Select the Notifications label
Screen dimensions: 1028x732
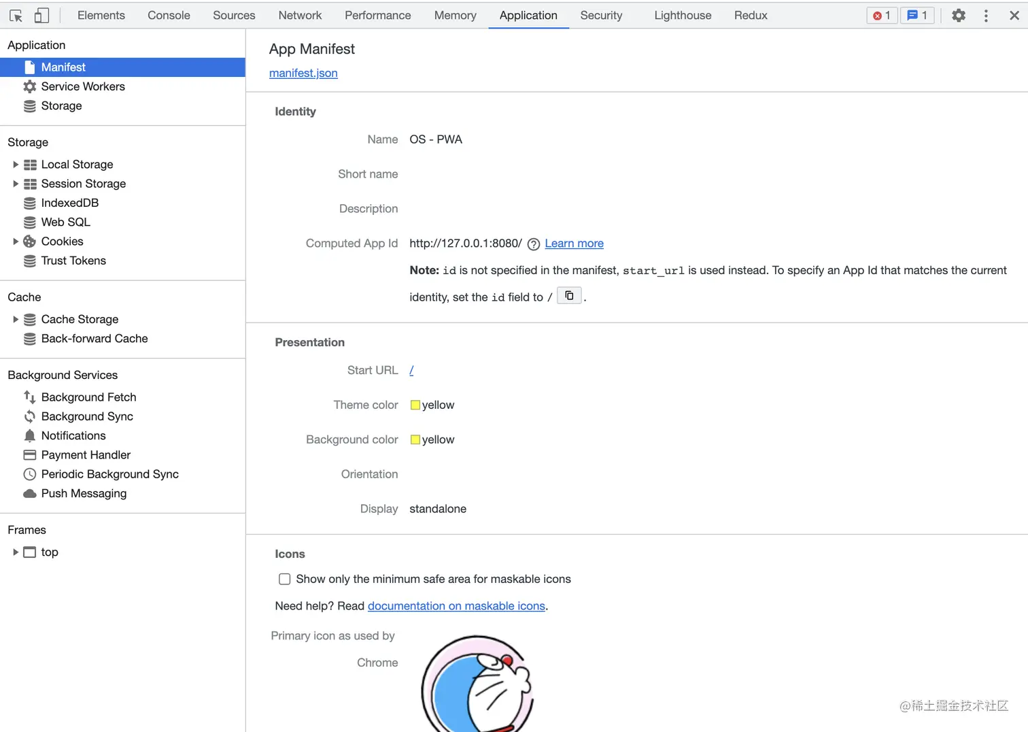tap(73, 435)
